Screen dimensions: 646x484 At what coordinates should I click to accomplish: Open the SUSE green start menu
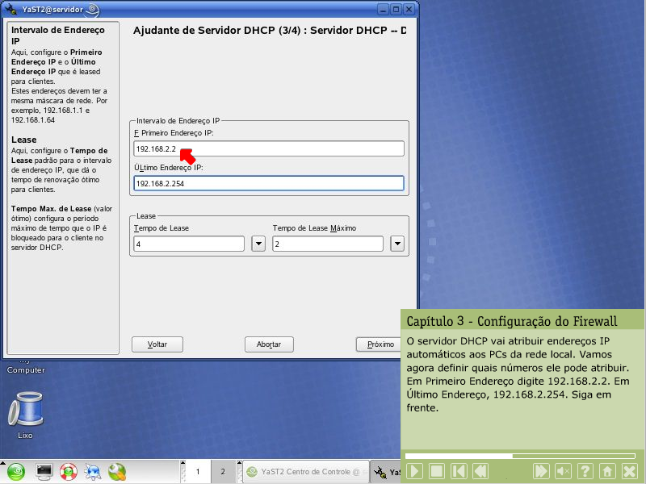[x=17, y=471]
